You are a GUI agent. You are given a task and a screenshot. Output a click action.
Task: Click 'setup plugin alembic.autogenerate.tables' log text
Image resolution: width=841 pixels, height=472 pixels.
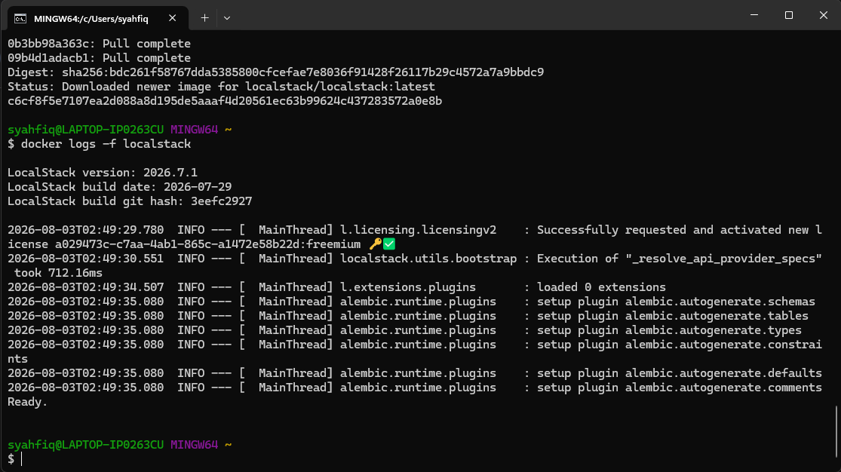(673, 316)
